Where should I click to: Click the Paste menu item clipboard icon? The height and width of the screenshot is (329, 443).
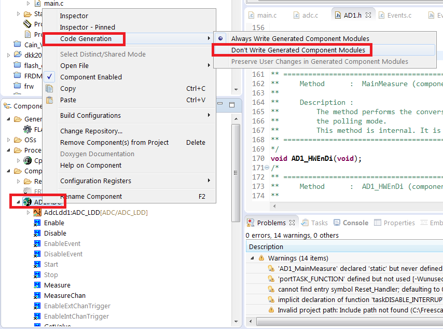pyautogui.click(x=49, y=100)
